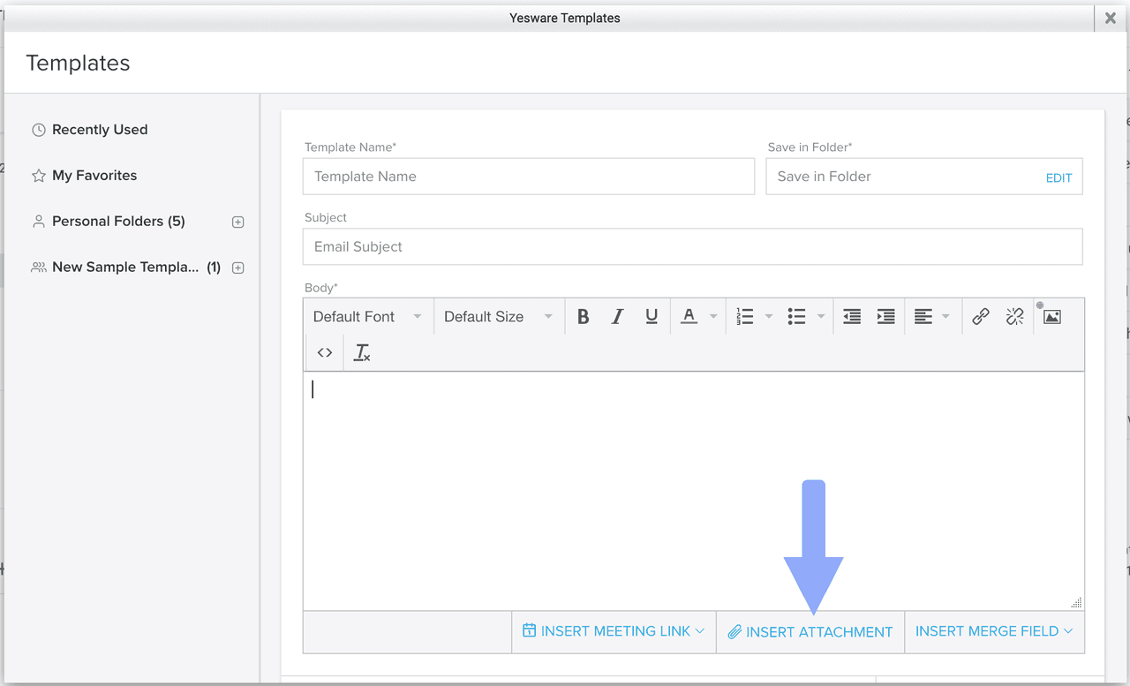
Task: Toggle Underline formatting button
Action: [x=652, y=317]
